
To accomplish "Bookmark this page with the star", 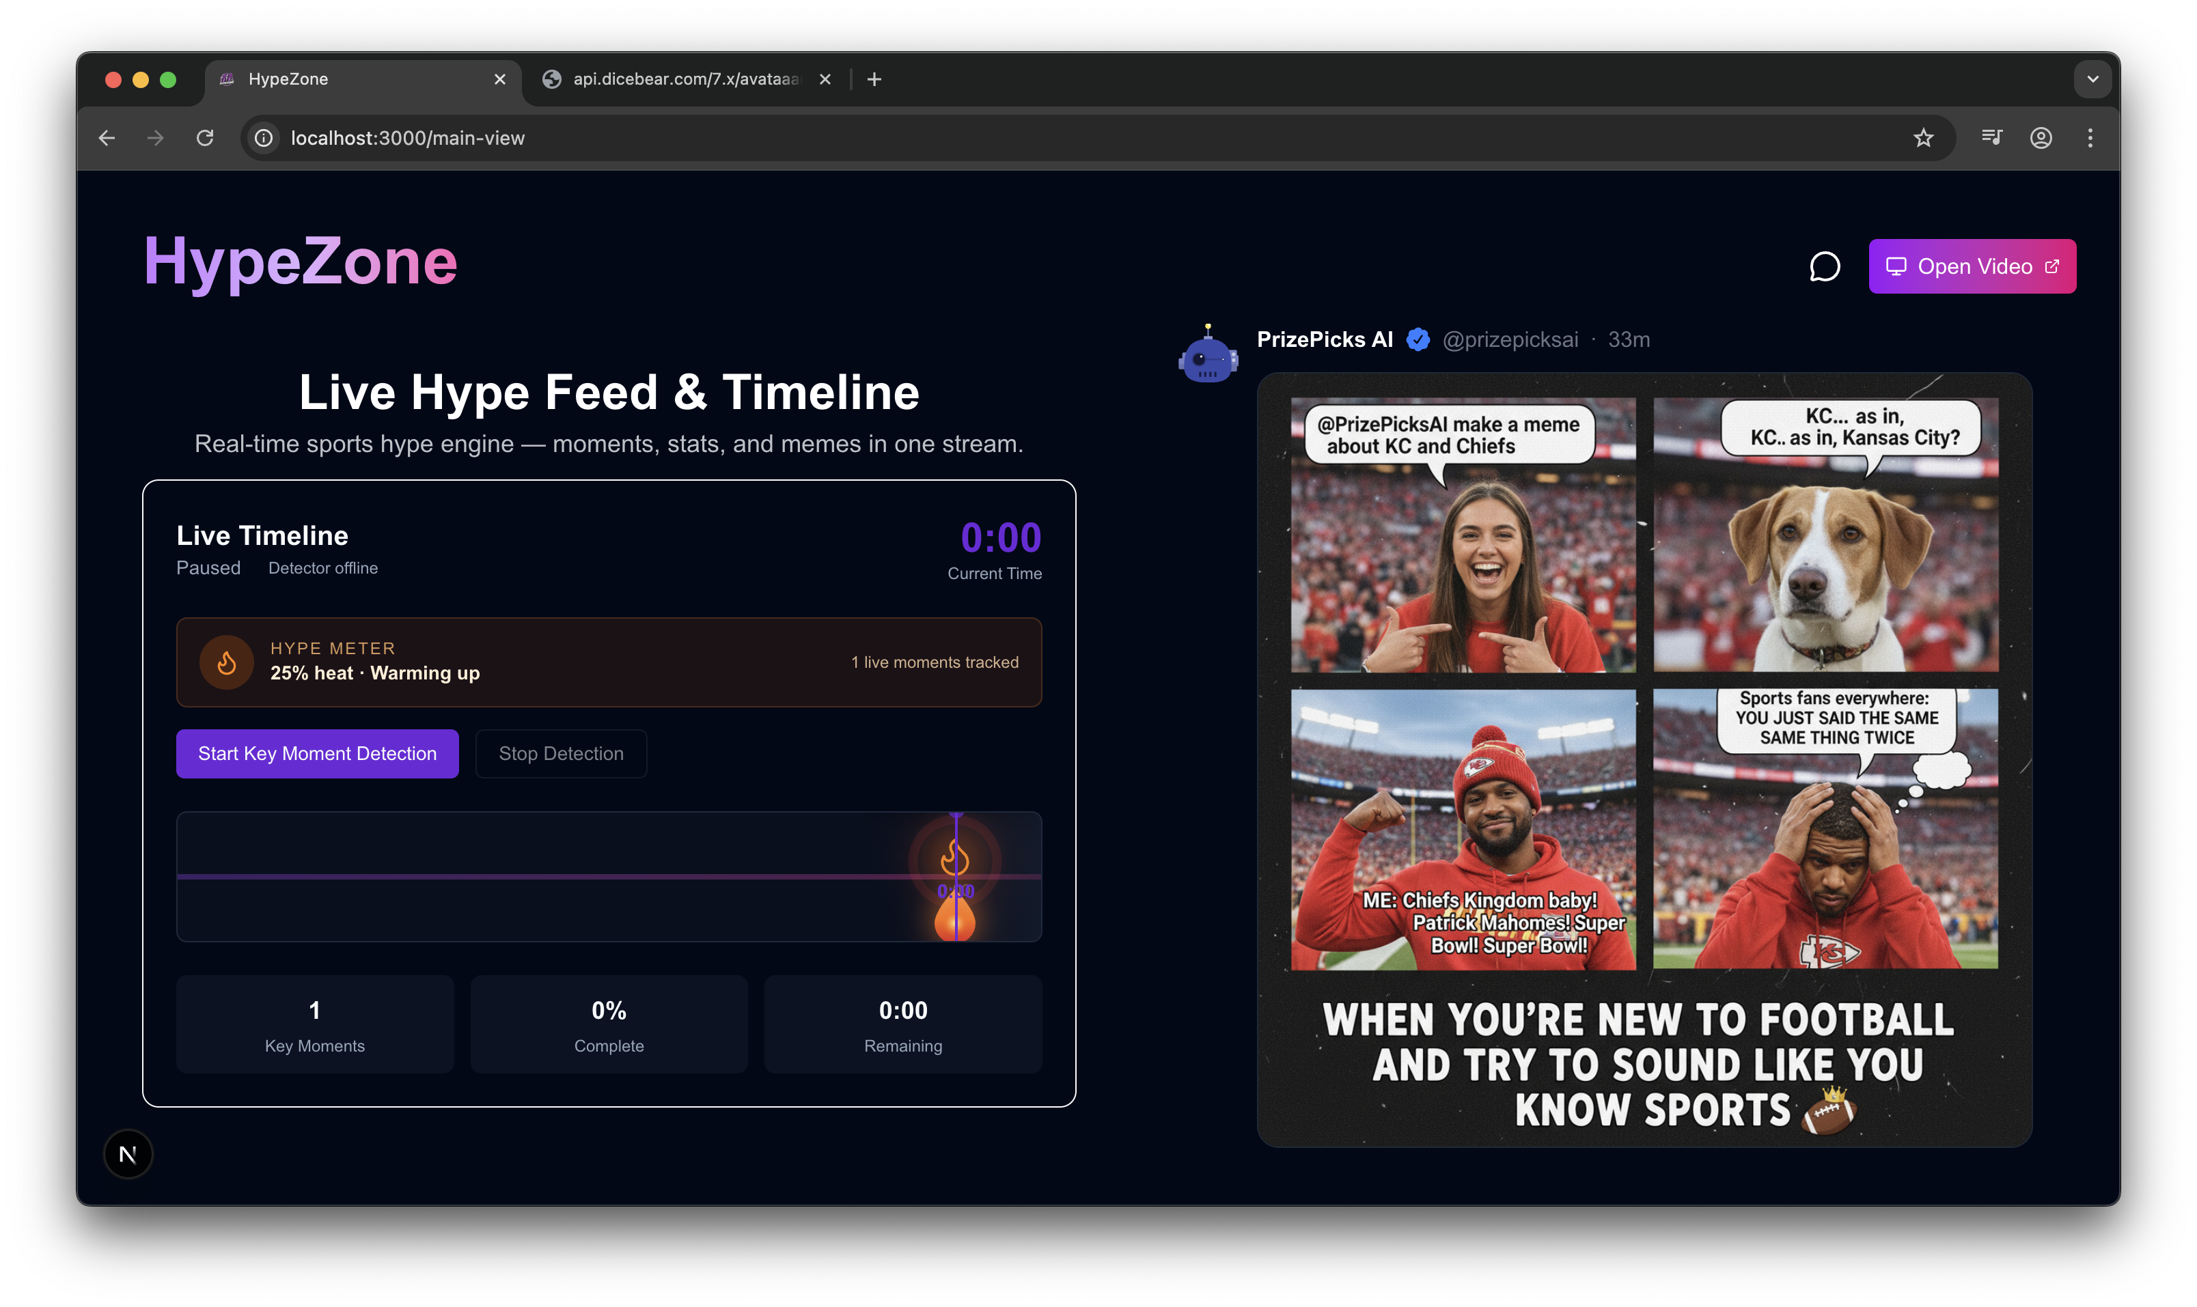I will click(1923, 138).
